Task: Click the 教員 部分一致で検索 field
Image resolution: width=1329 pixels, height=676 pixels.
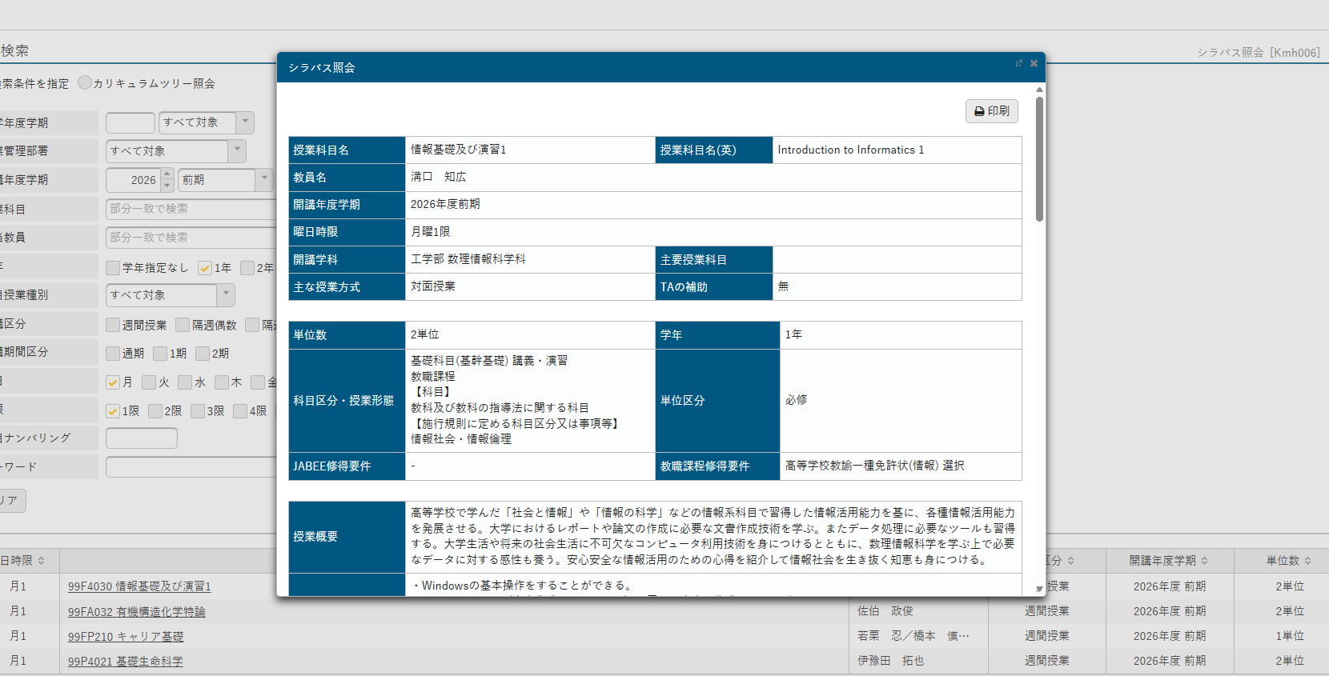Action: 191,238
